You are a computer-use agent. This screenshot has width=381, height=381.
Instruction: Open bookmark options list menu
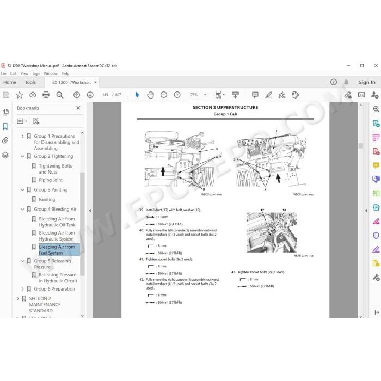(x=22, y=121)
